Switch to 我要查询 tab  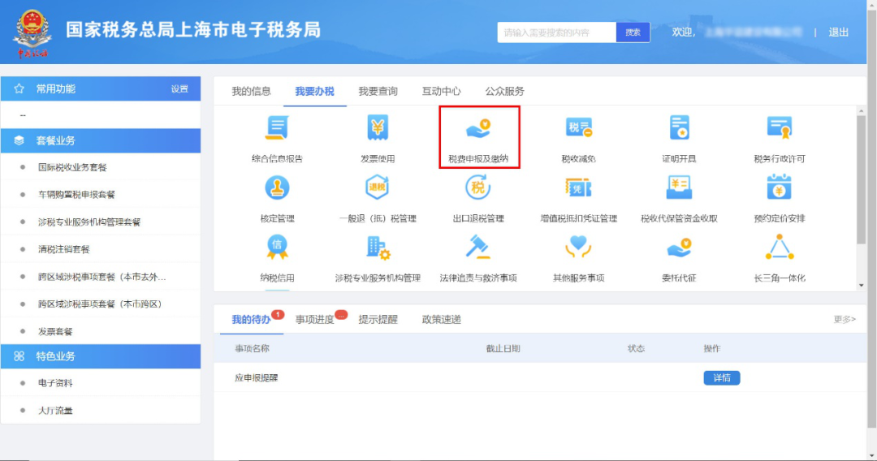click(378, 91)
